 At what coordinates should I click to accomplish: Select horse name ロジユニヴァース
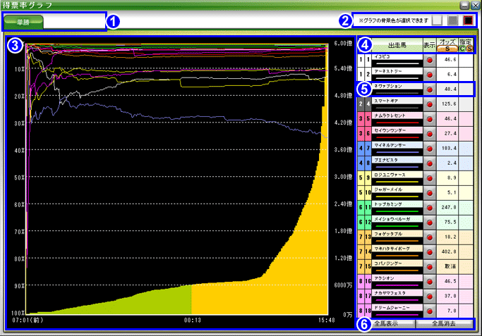pyautogui.click(x=390, y=175)
